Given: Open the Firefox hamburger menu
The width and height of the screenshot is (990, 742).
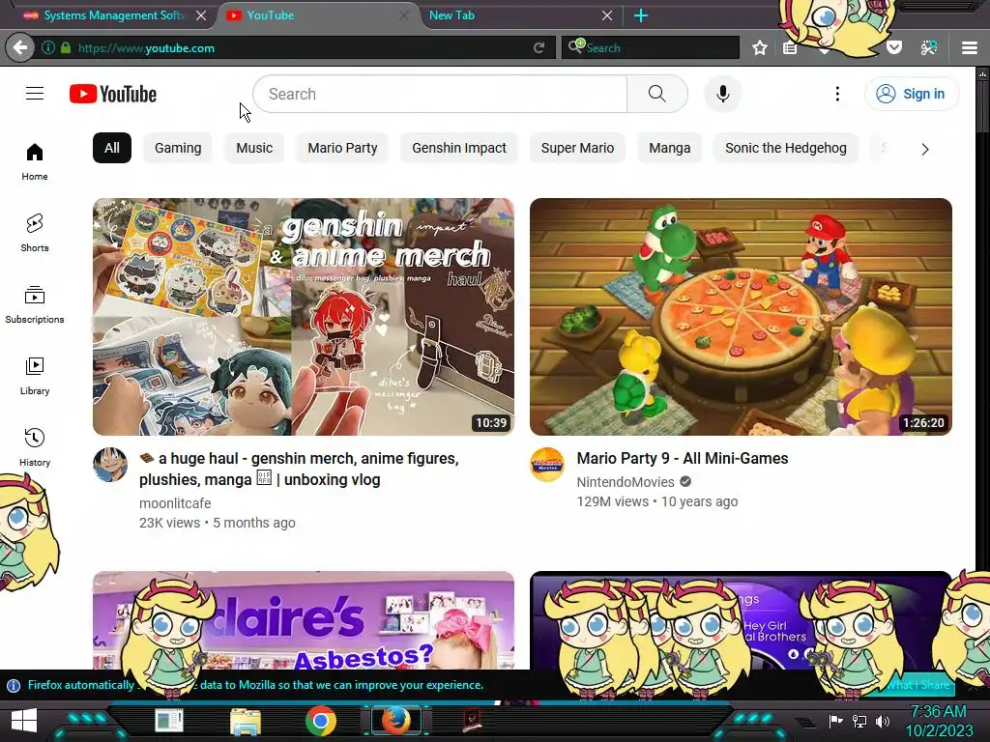Looking at the screenshot, I should coord(970,48).
